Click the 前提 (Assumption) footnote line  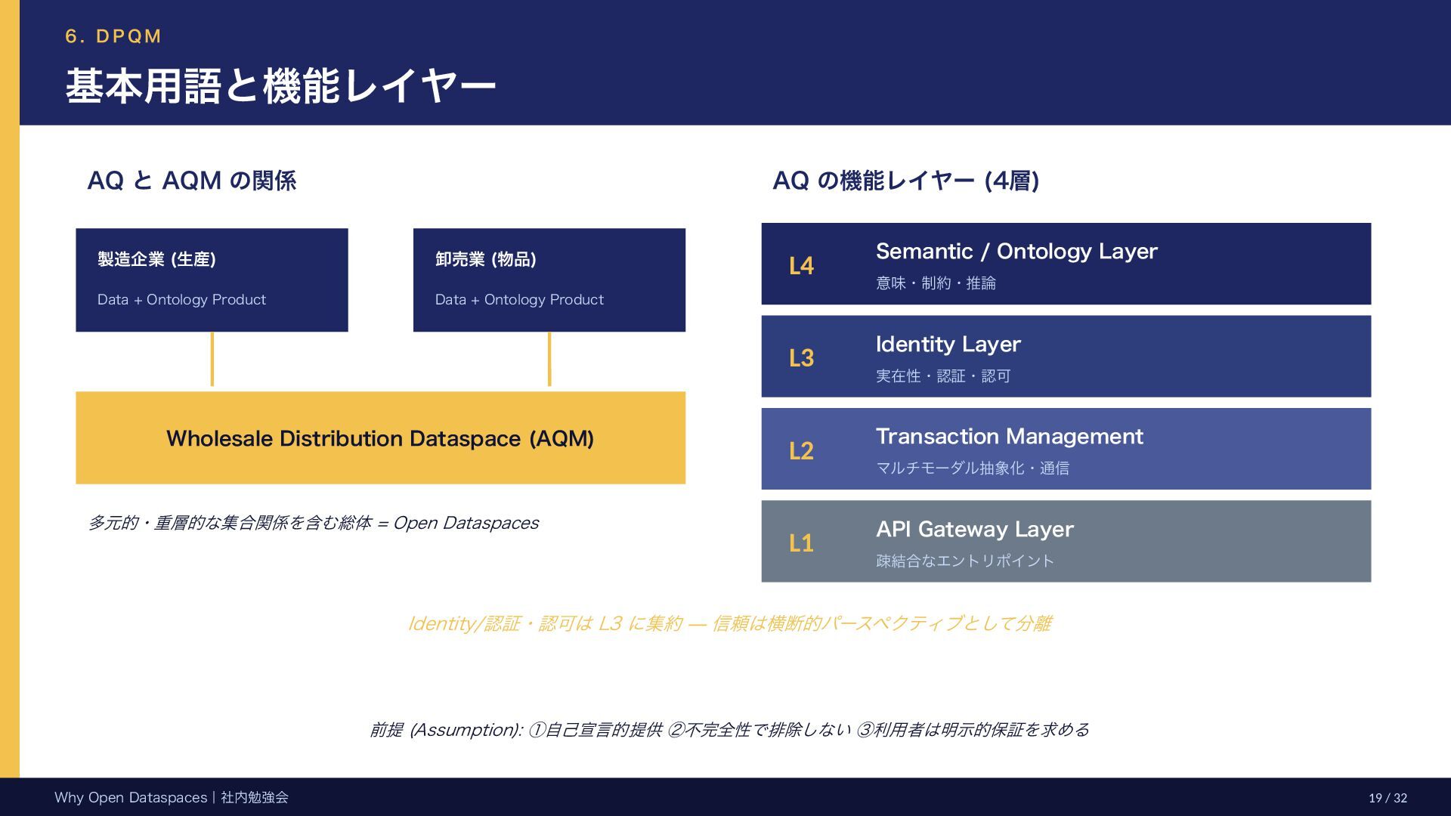[x=729, y=730]
